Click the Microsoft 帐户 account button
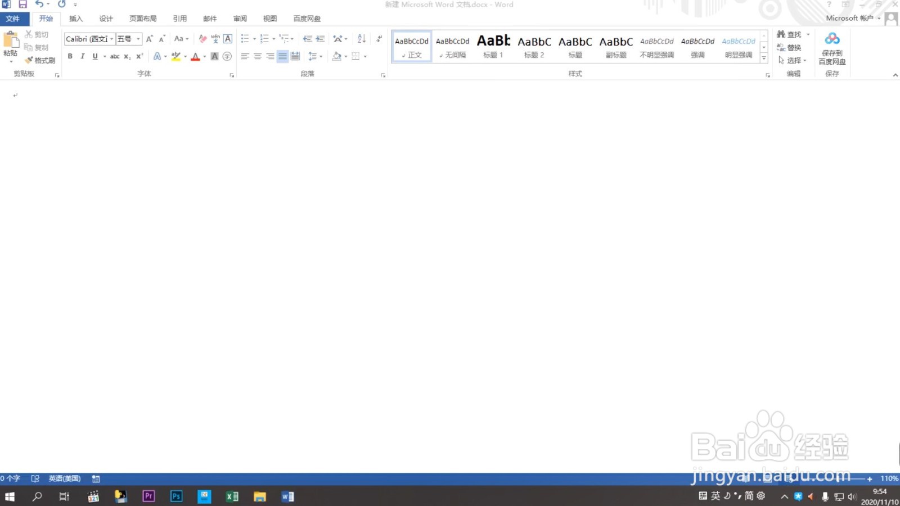Image resolution: width=900 pixels, height=506 pixels. click(853, 18)
